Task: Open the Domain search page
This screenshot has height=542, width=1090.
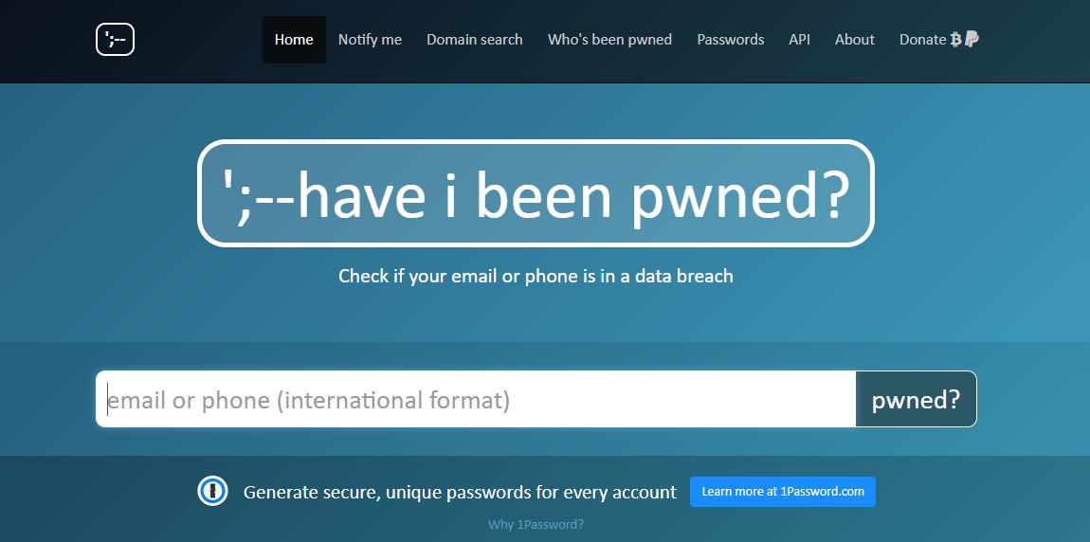Action: click(475, 40)
